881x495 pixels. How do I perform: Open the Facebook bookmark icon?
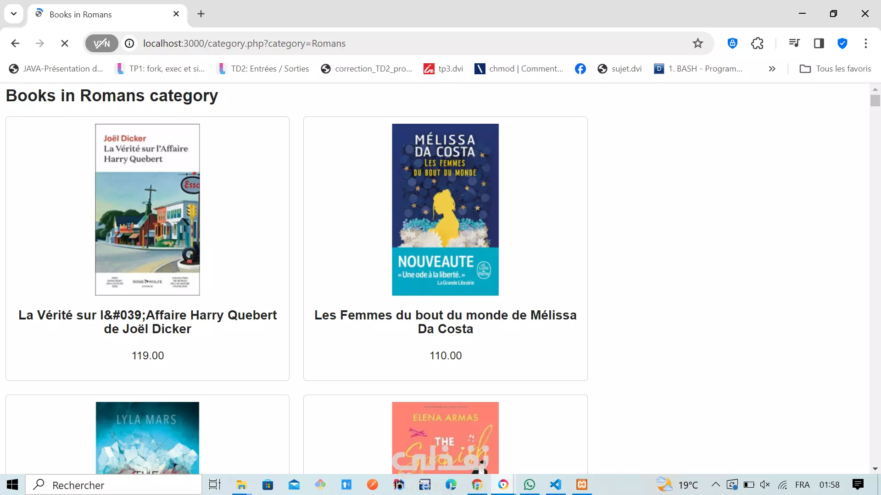[580, 69]
